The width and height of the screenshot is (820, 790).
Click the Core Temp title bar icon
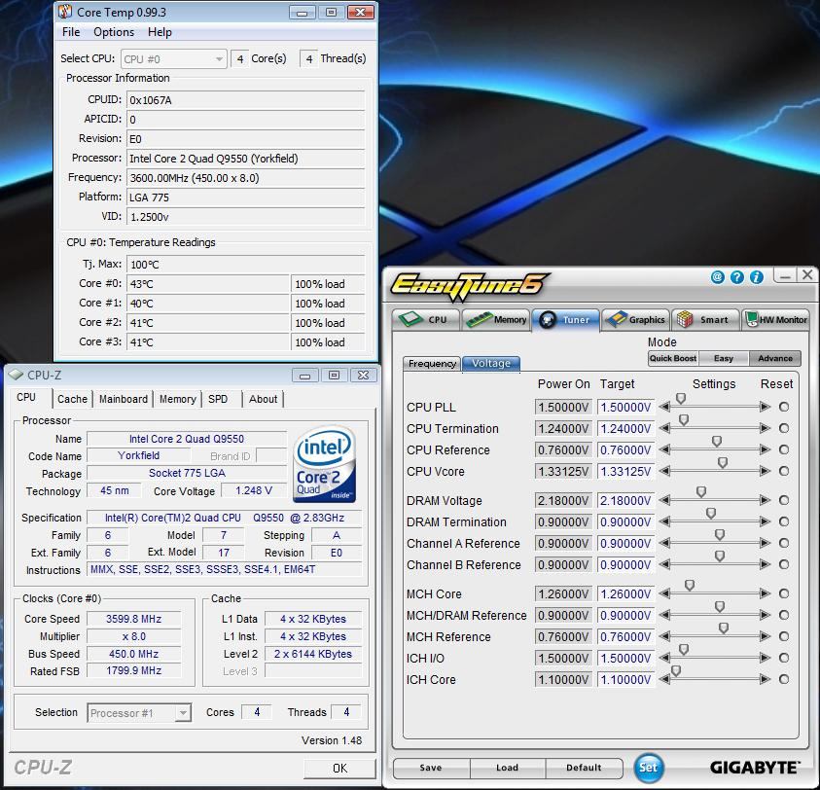[x=65, y=12]
